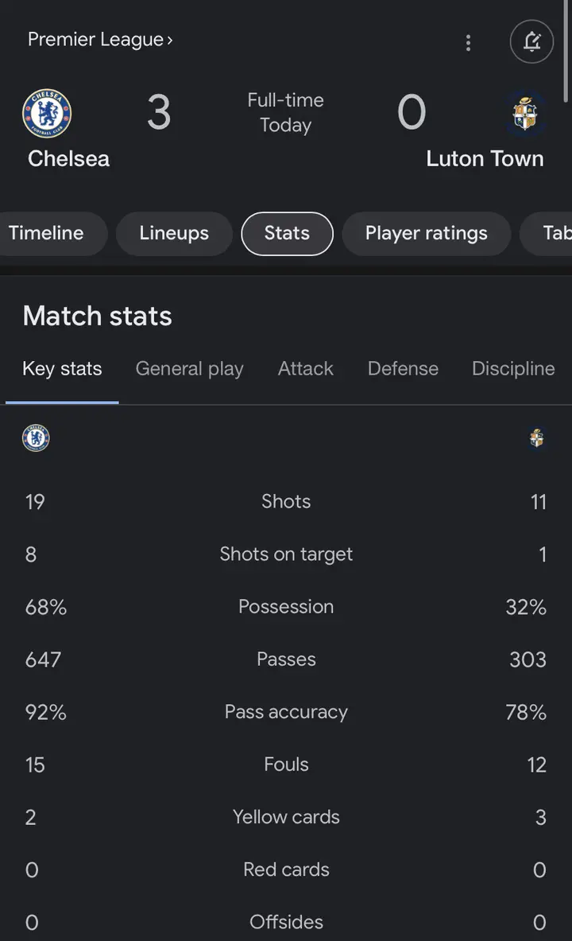Show the partially visible Table chip
572x941 pixels.
pyautogui.click(x=547, y=233)
